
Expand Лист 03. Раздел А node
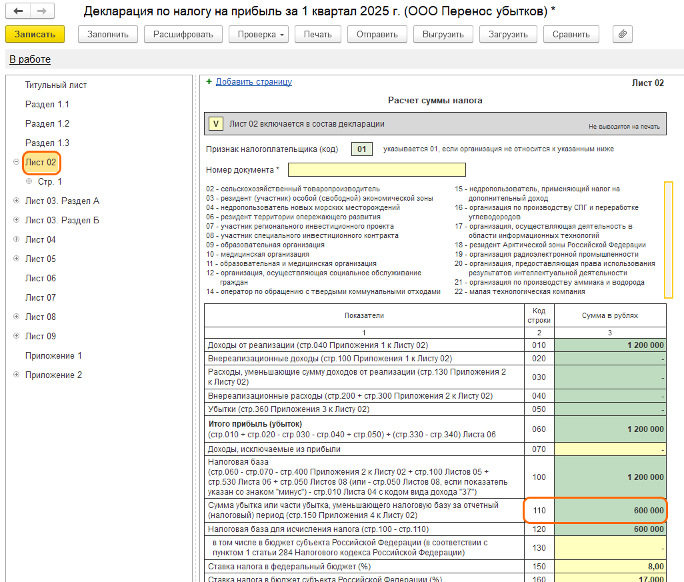16,201
